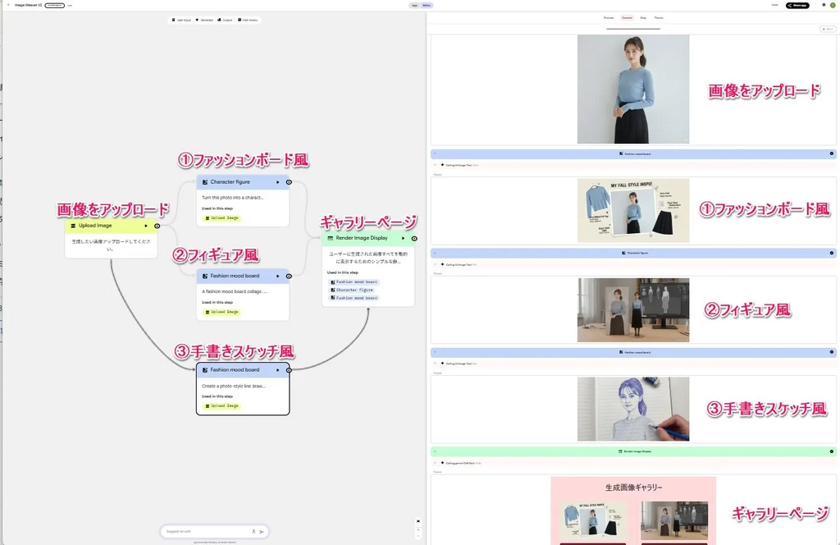Collapse the green Render Image Display console section
This screenshot has height=545, width=840.
pyautogui.click(x=435, y=451)
